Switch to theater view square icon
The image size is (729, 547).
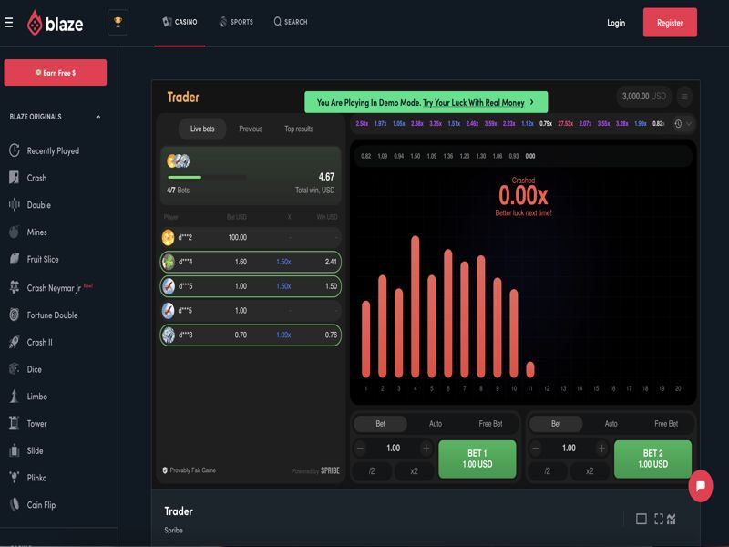(642, 519)
